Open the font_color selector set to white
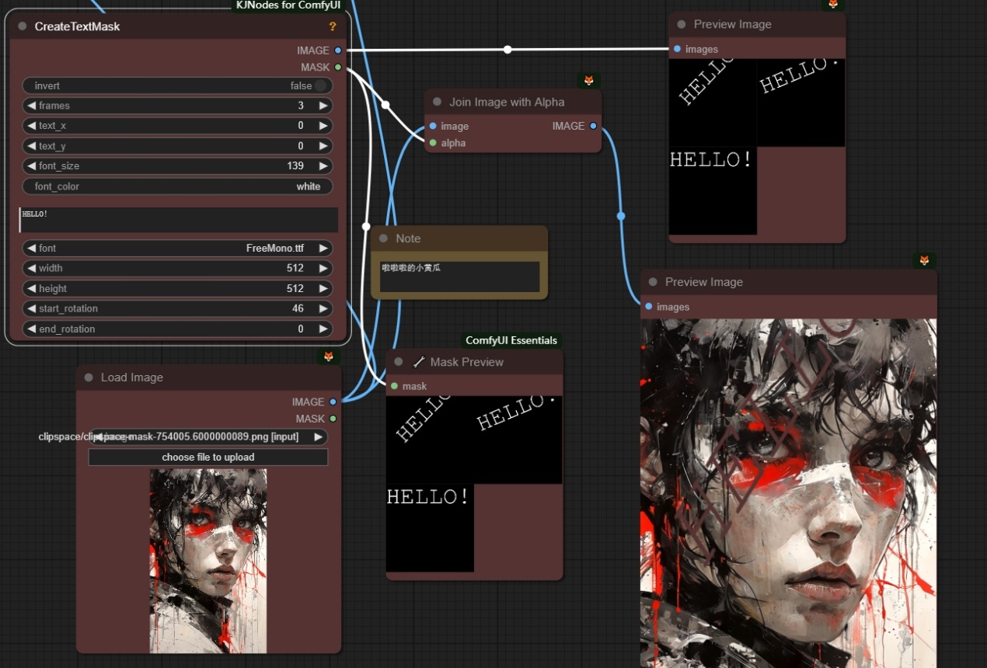 point(177,186)
